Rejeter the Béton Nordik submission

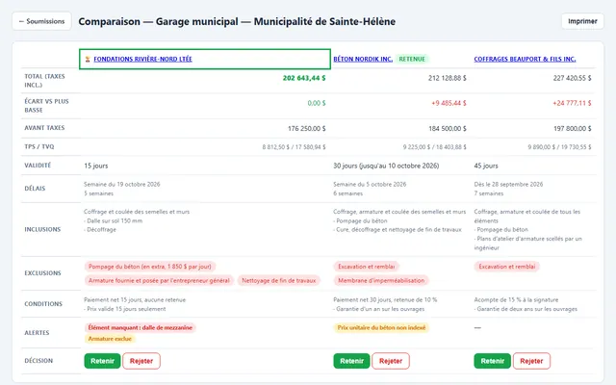pos(391,361)
